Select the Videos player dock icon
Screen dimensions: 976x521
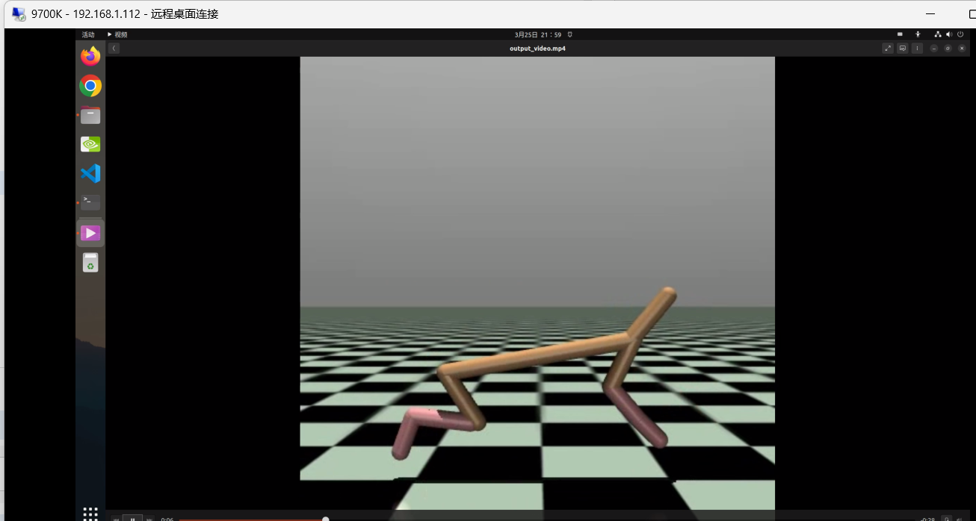pos(90,233)
